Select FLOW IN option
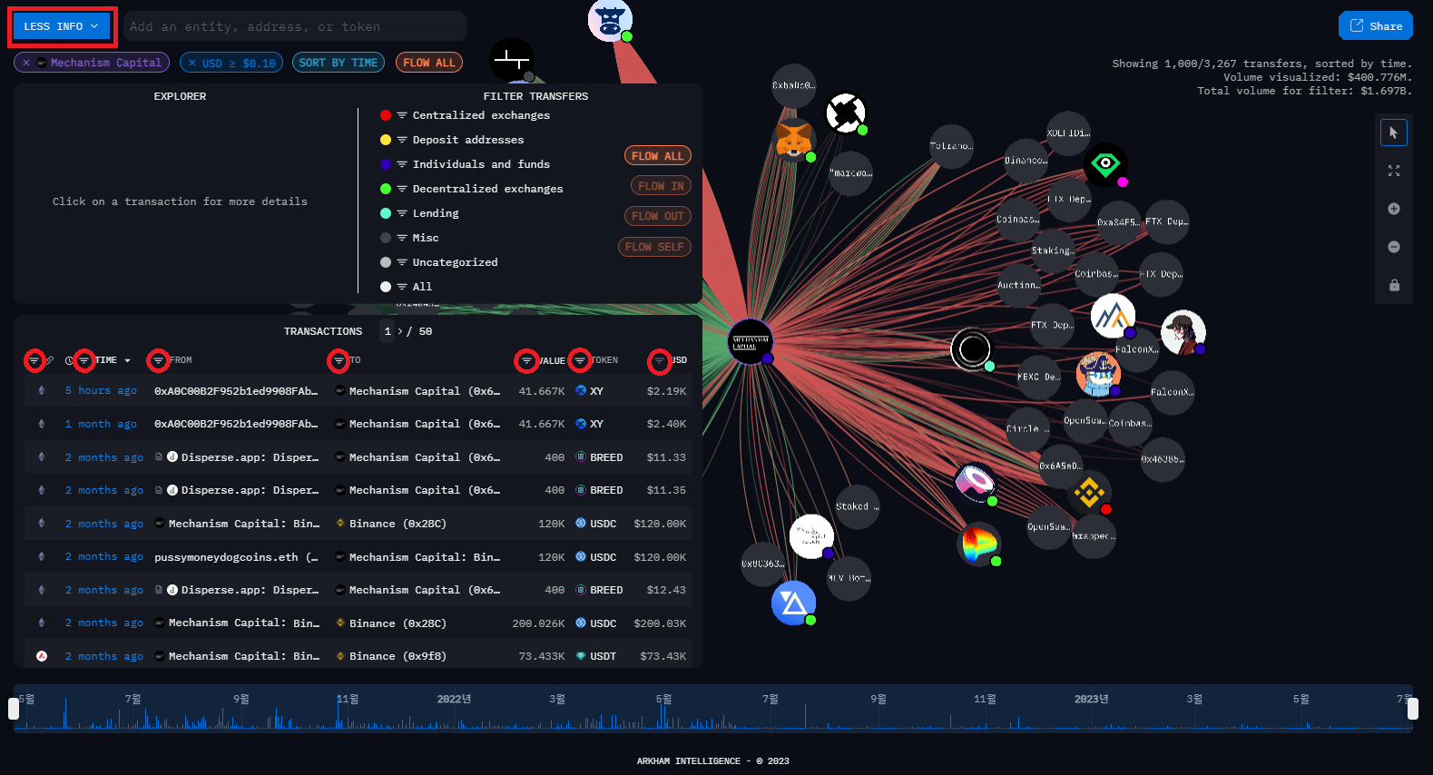1433x775 pixels. (x=661, y=186)
